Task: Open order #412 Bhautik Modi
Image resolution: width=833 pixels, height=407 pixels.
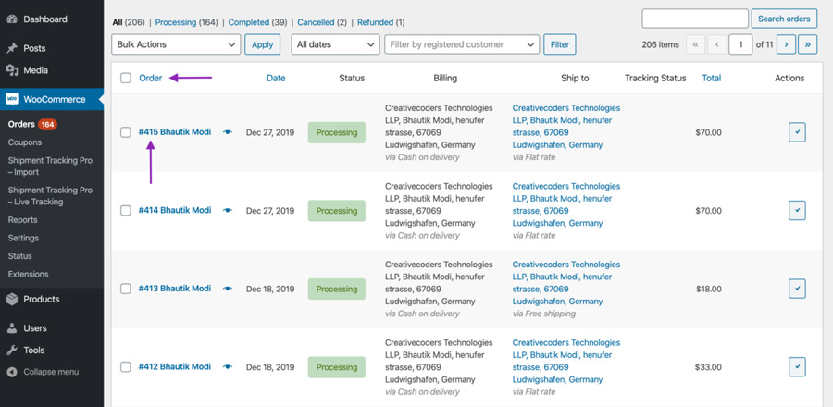Action: 175,366
